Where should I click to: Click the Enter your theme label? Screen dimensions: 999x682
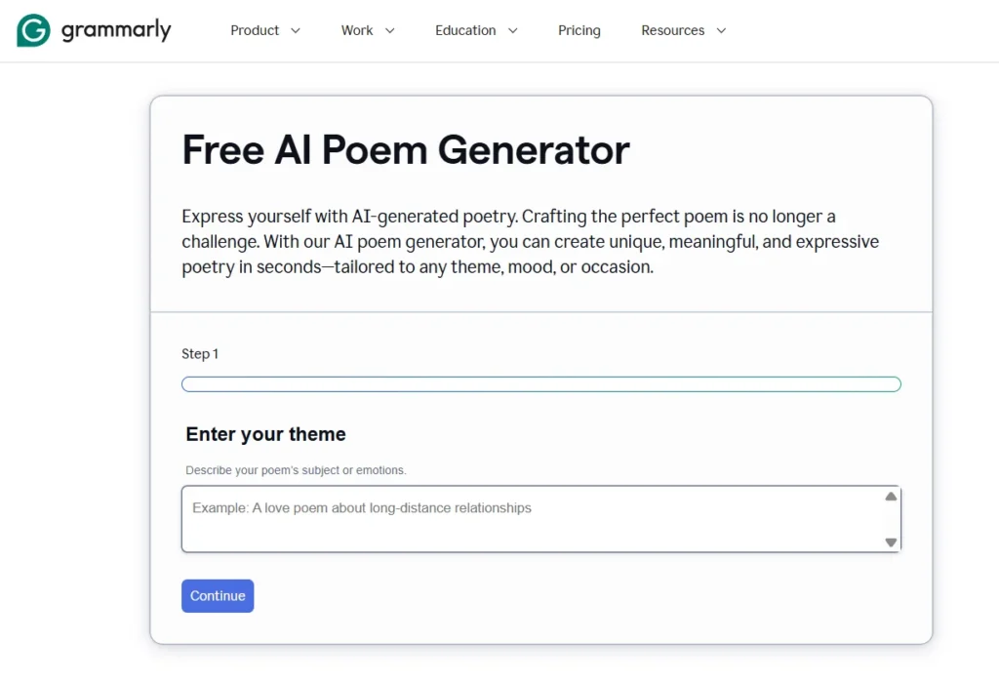click(x=265, y=434)
